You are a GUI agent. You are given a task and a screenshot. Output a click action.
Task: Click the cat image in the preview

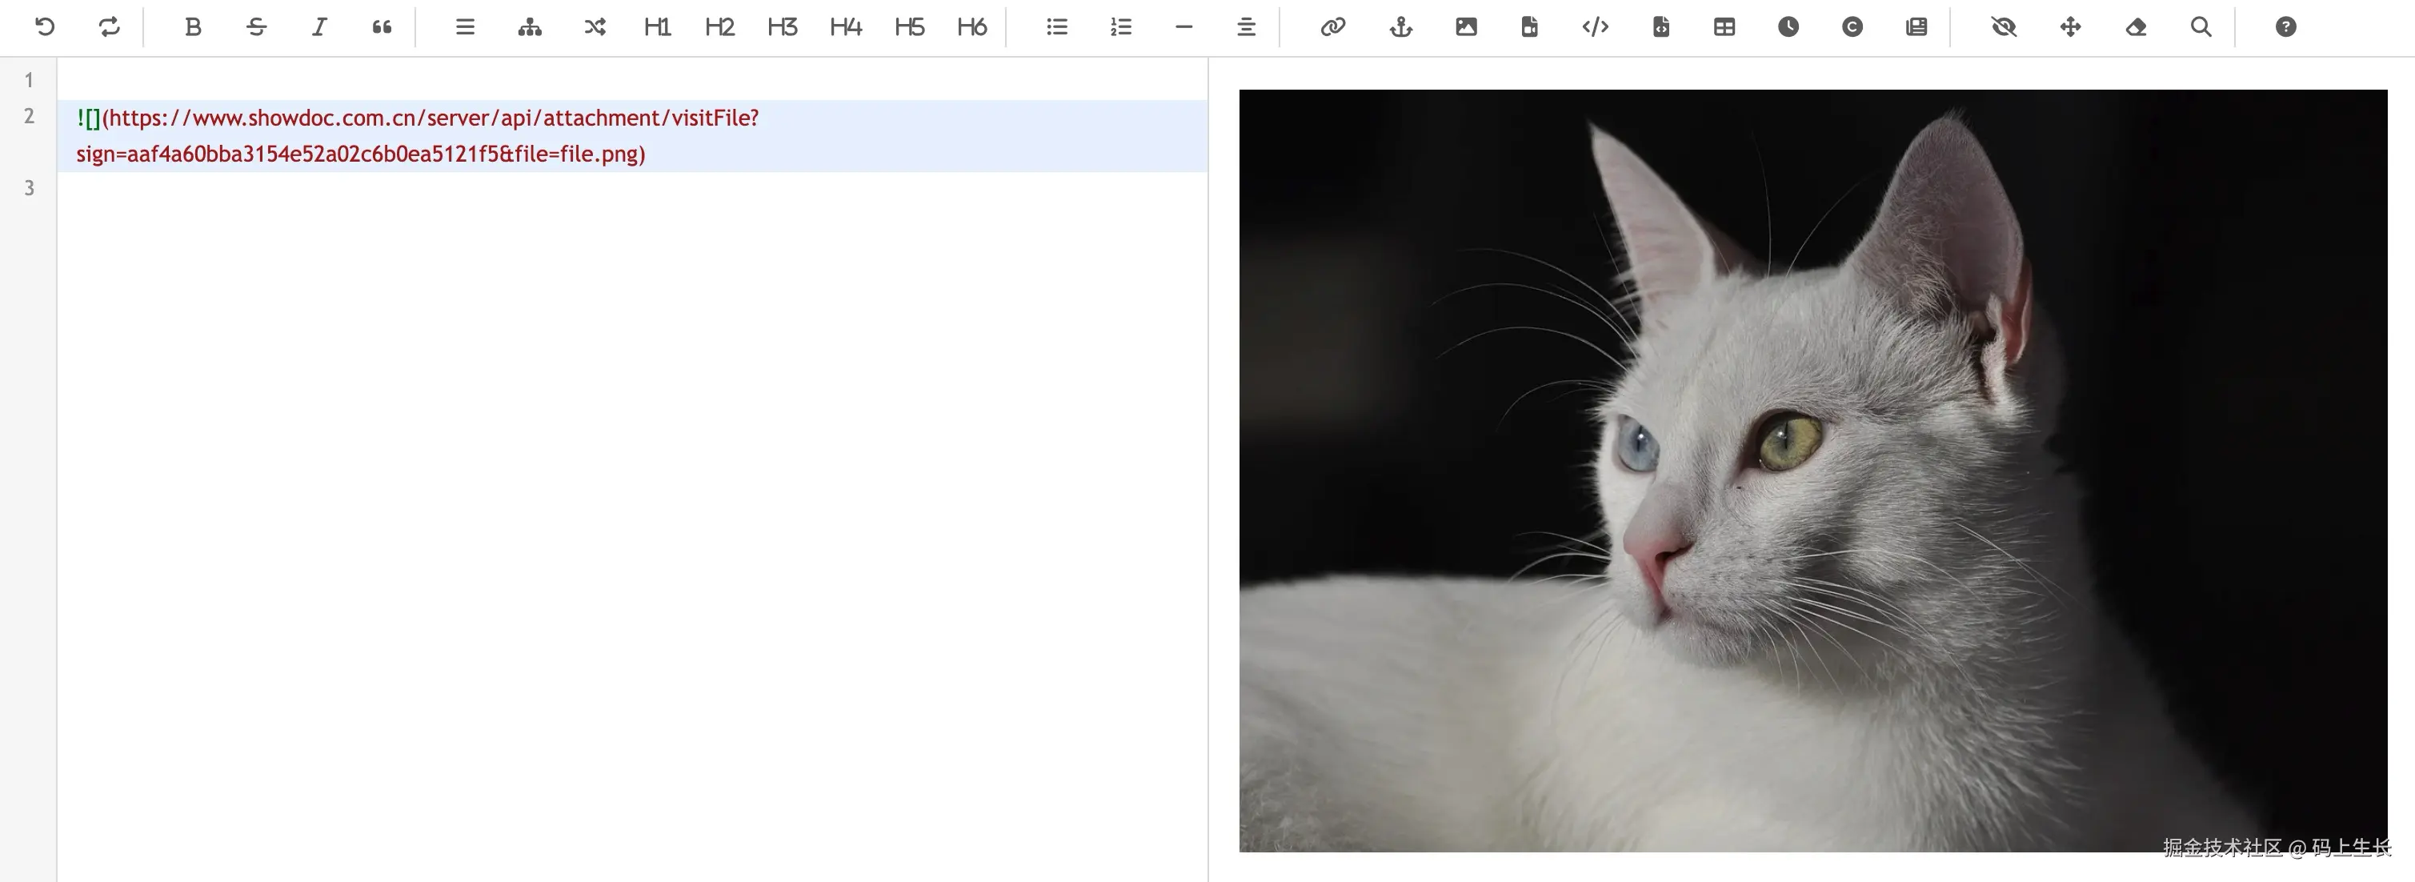pos(1812,470)
